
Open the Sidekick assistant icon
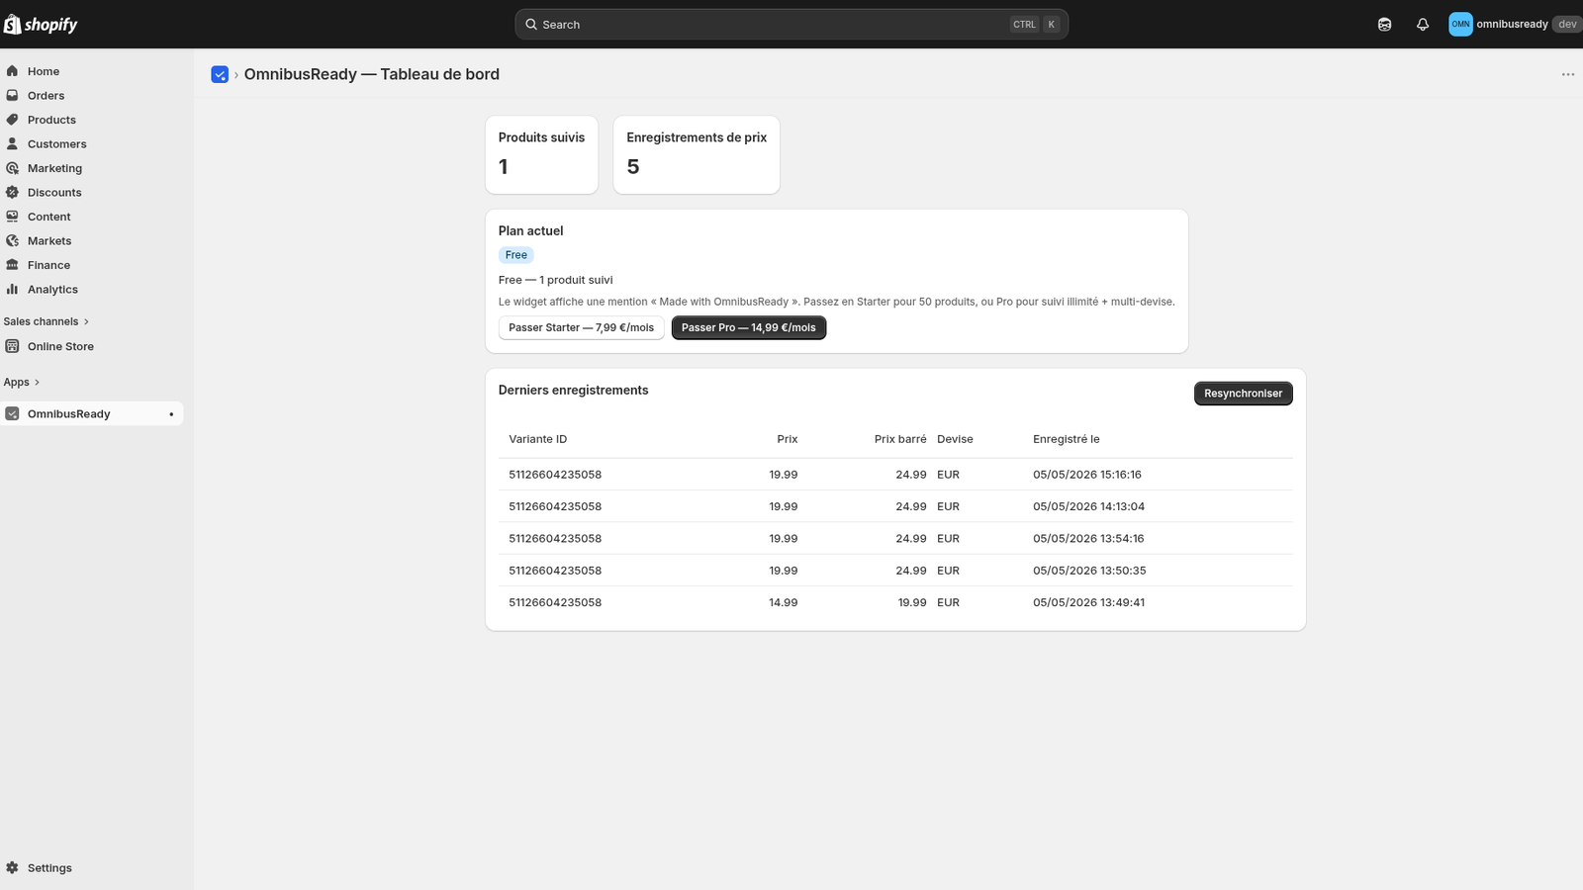[x=1384, y=25]
